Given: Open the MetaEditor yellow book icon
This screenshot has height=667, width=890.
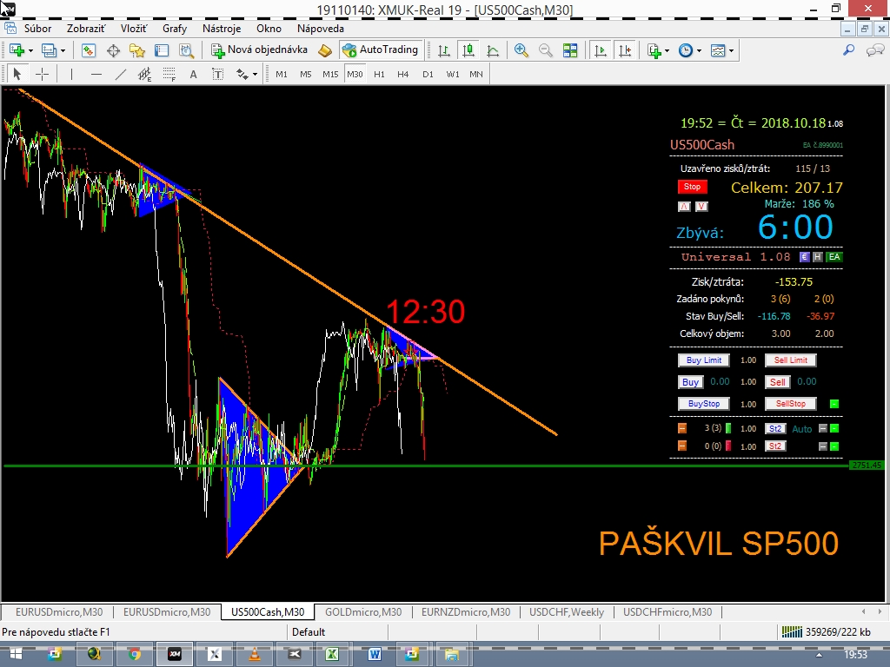Looking at the screenshot, I should [325, 50].
